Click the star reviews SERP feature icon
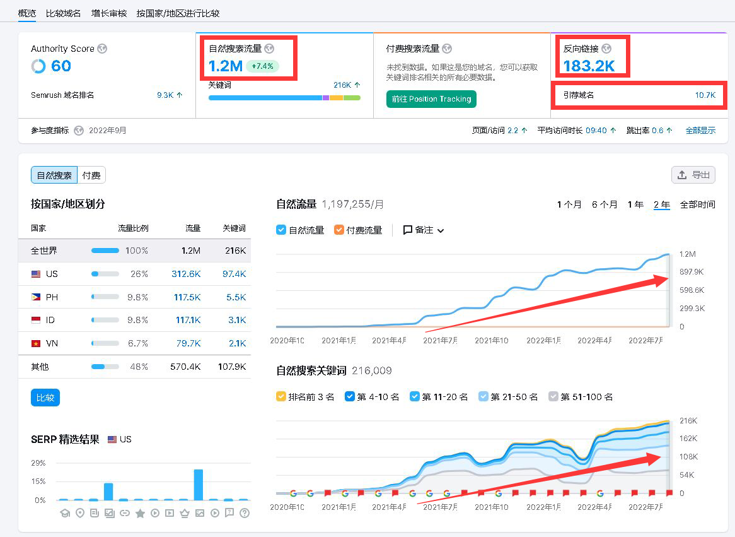 140,513
